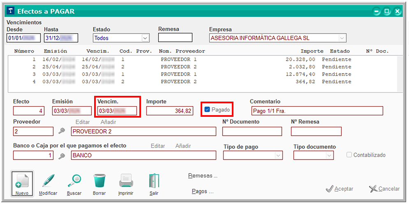Click the Salir door icon
409x204 pixels.
154,181
